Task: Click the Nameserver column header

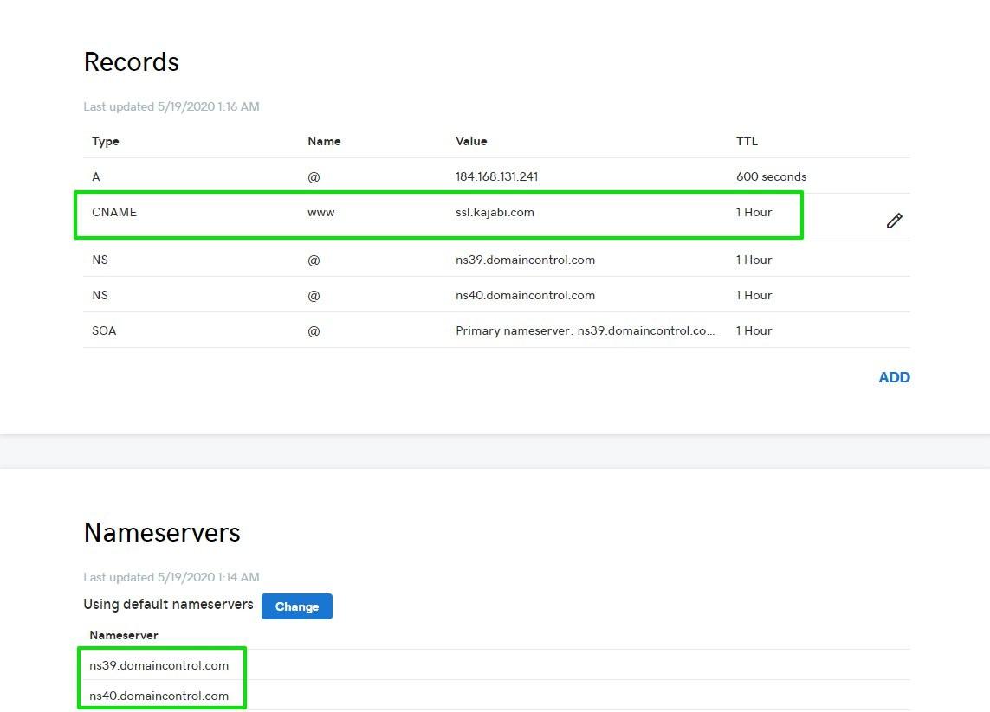Action: tap(124, 635)
